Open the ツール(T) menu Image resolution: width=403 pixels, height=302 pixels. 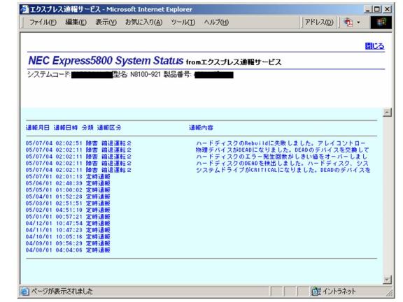183,22
